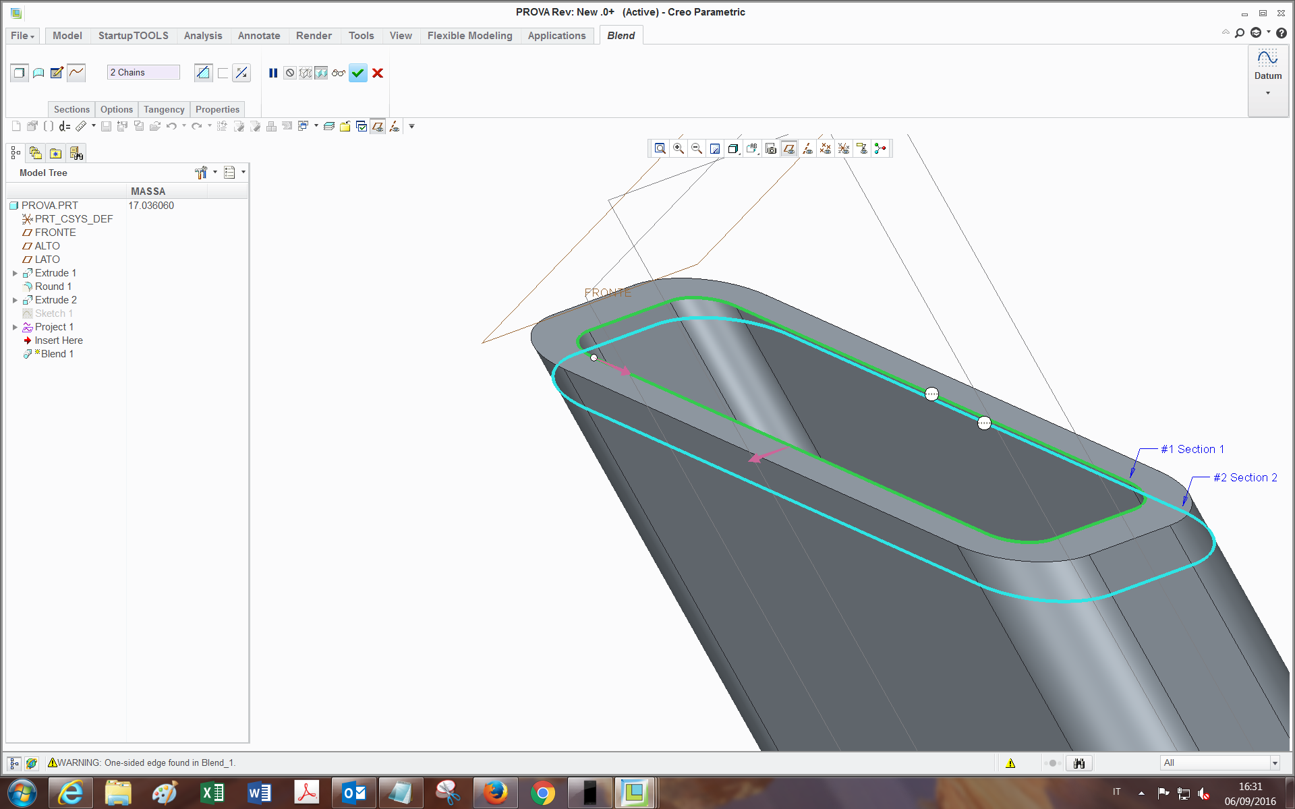The width and height of the screenshot is (1295, 809).
Task: Open the View Manager camera icon
Action: tap(771, 148)
